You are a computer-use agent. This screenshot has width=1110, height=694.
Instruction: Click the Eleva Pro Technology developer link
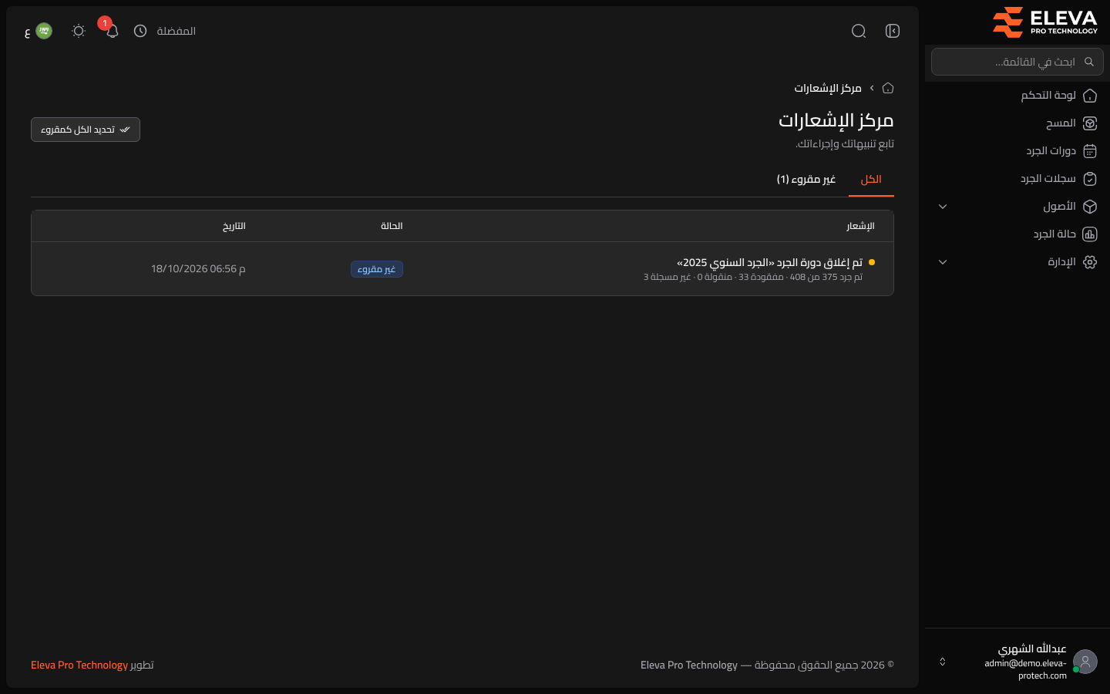tap(79, 665)
